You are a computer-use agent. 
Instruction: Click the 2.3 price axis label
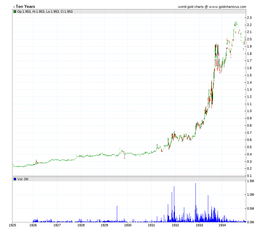pyautogui.click(x=249, y=18)
